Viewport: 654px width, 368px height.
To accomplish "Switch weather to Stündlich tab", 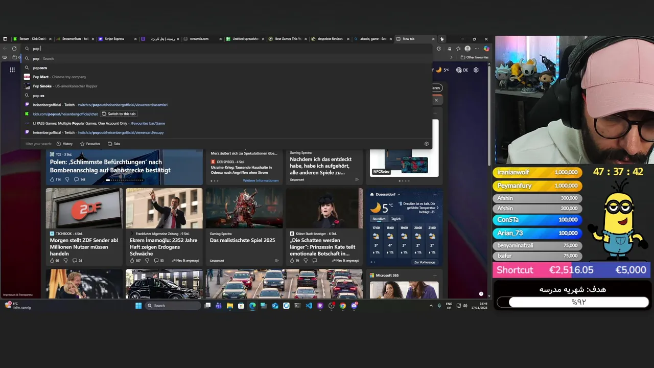I will (x=379, y=219).
